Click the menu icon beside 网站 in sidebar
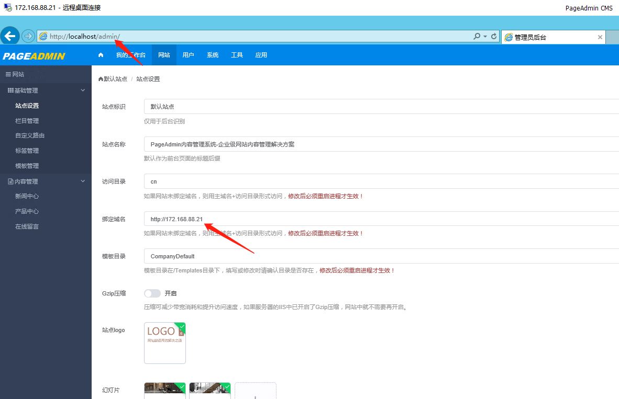This screenshot has height=399, width=619. click(x=8, y=74)
